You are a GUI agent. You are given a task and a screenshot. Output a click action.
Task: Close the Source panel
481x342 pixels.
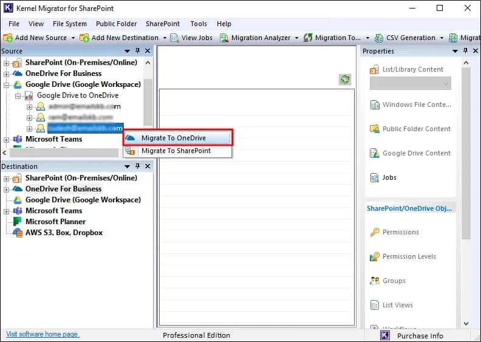tap(148, 50)
